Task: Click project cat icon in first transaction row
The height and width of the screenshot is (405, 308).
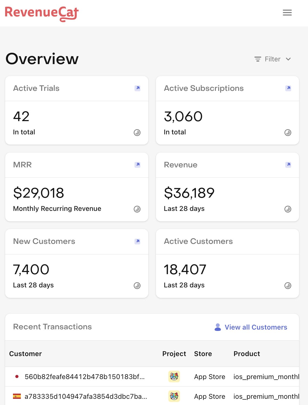Action: [x=174, y=377]
